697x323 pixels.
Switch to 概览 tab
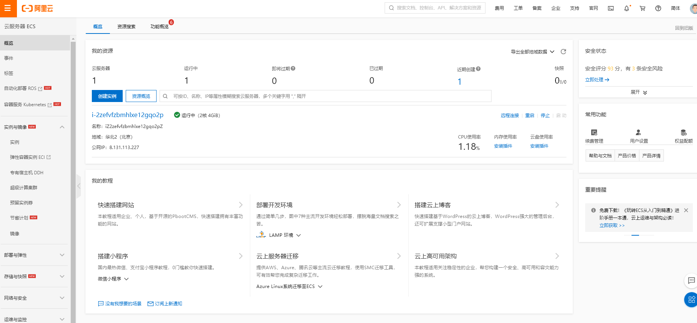[98, 27]
